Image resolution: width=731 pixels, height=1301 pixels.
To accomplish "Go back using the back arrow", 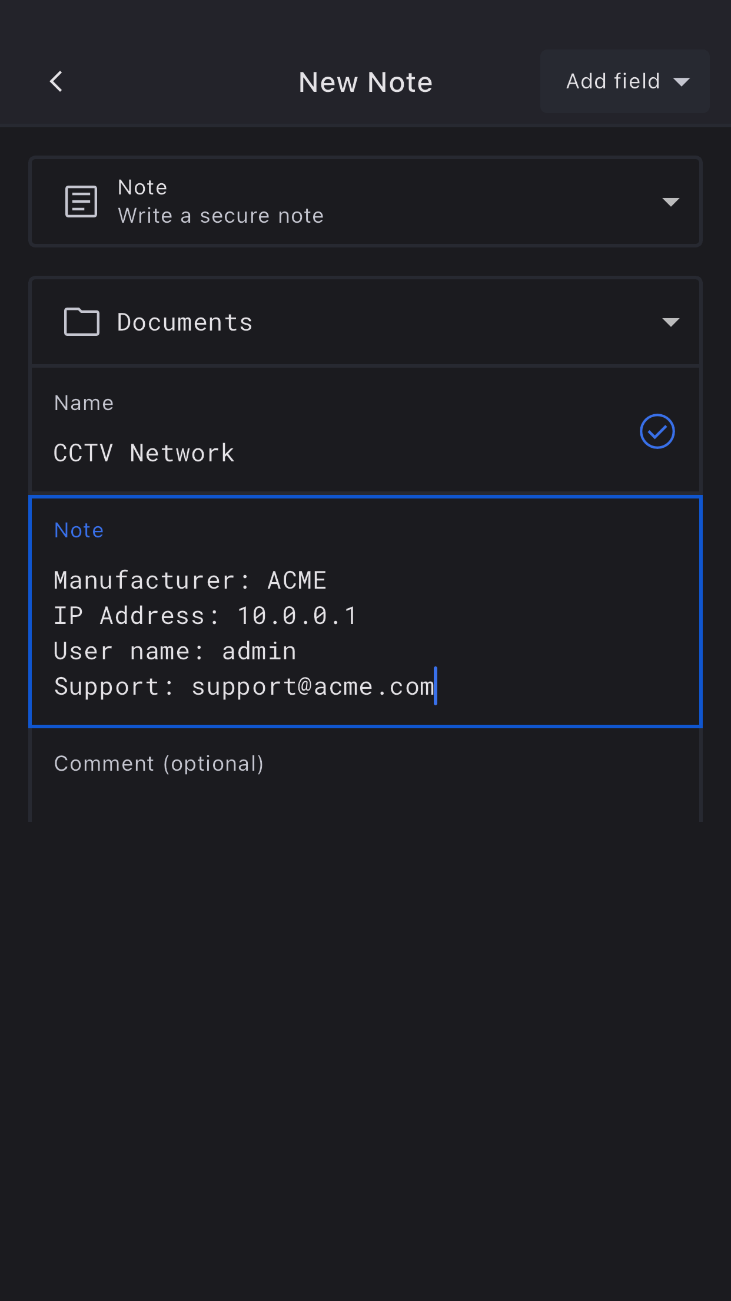I will point(57,82).
